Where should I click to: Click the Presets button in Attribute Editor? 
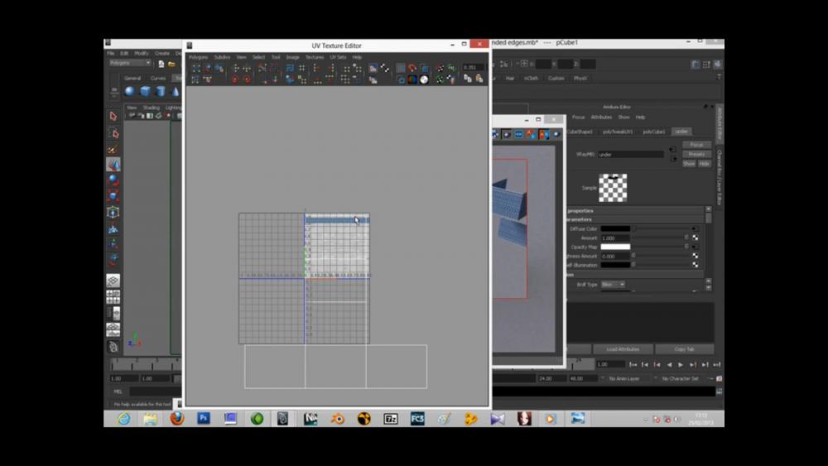click(x=696, y=154)
